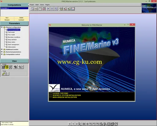Select Boundary conditions in the tree
This screenshot has height=126, width=157.
14,37
